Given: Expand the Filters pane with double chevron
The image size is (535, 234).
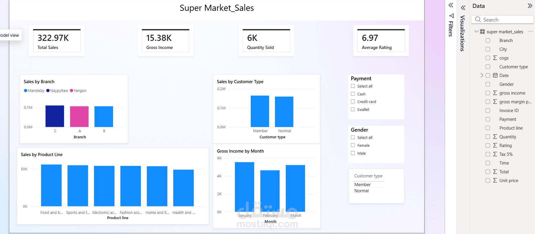Looking at the screenshot, I should tap(451, 5).
